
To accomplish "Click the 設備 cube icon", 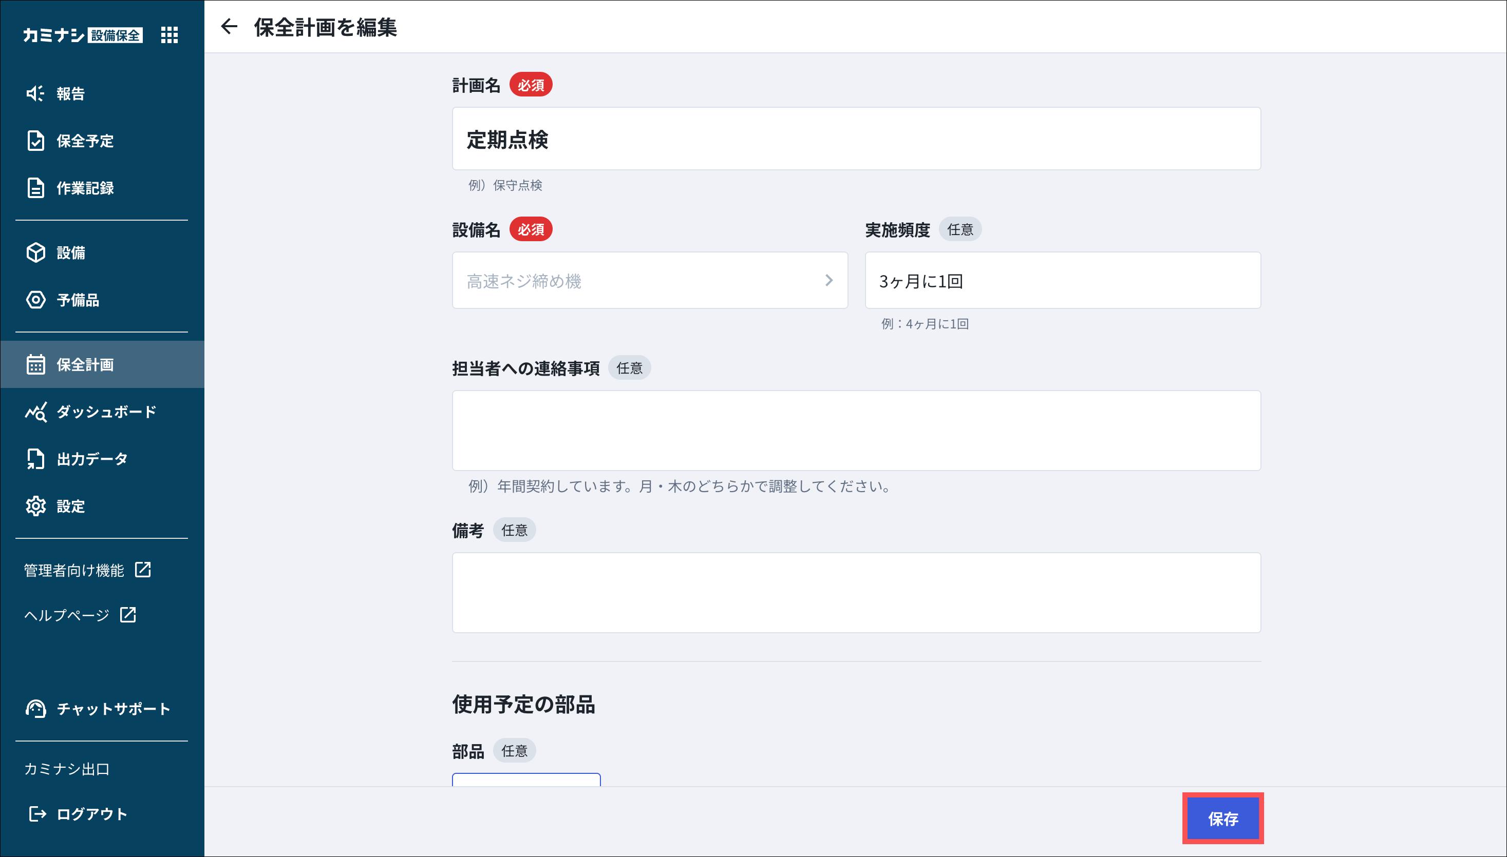I will click(35, 252).
